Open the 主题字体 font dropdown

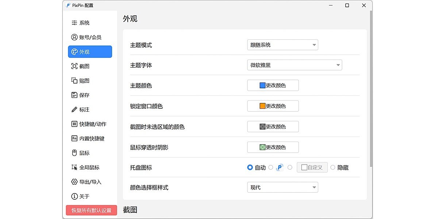(295, 65)
